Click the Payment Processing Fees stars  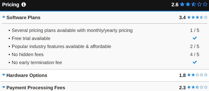coord(197,87)
